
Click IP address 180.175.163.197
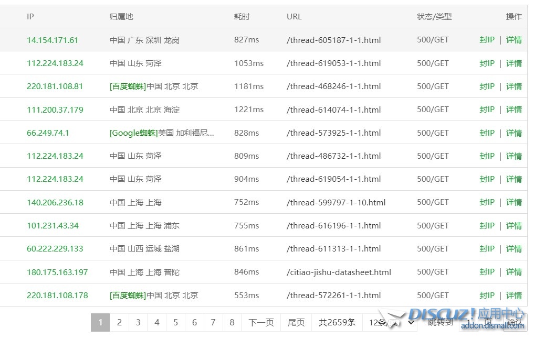(x=57, y=272)
